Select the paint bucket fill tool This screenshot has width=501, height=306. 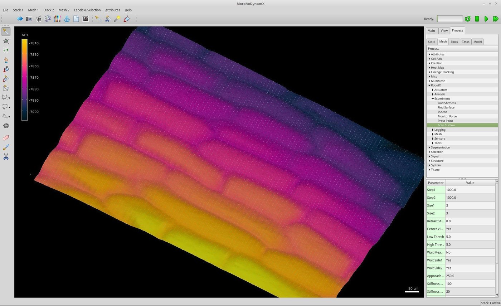click(x=127, y=19)
